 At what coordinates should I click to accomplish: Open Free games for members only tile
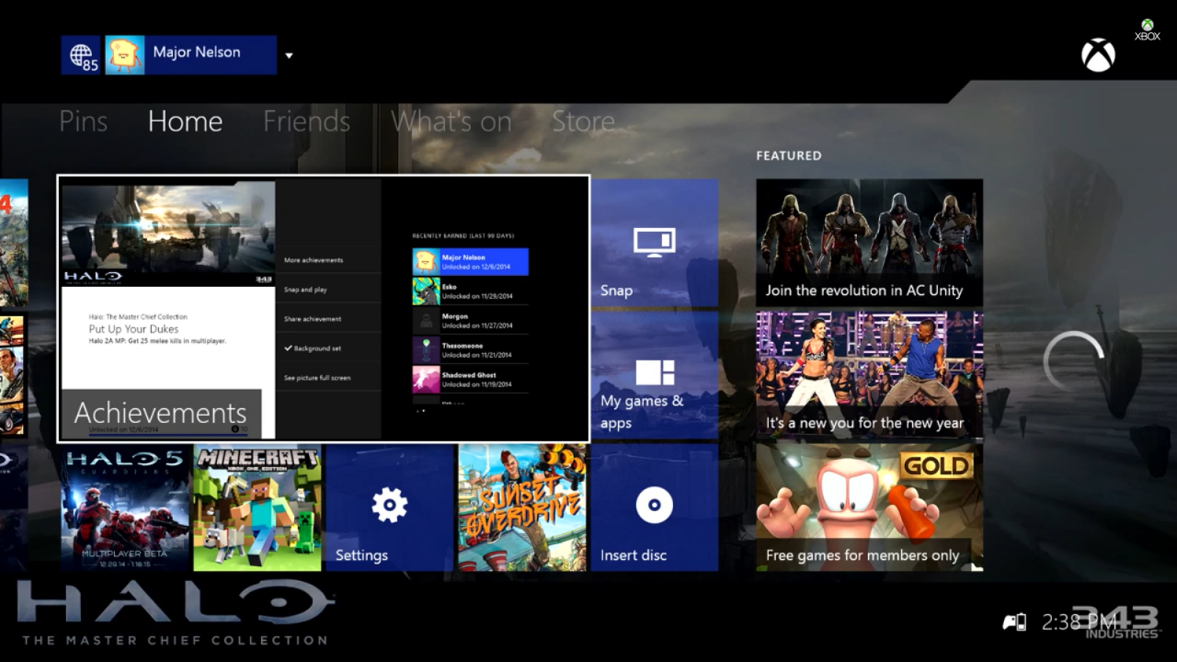pyautogui.click(x=870, y=508)
